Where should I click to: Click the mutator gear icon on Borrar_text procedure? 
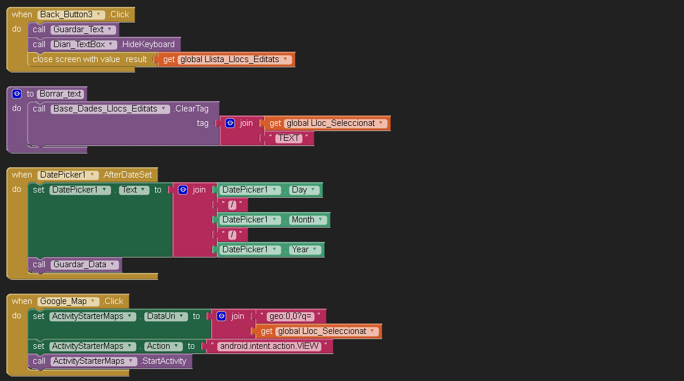[x=17, y=94]
